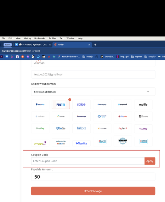Click the Payable Amount field showing 50

93,177
